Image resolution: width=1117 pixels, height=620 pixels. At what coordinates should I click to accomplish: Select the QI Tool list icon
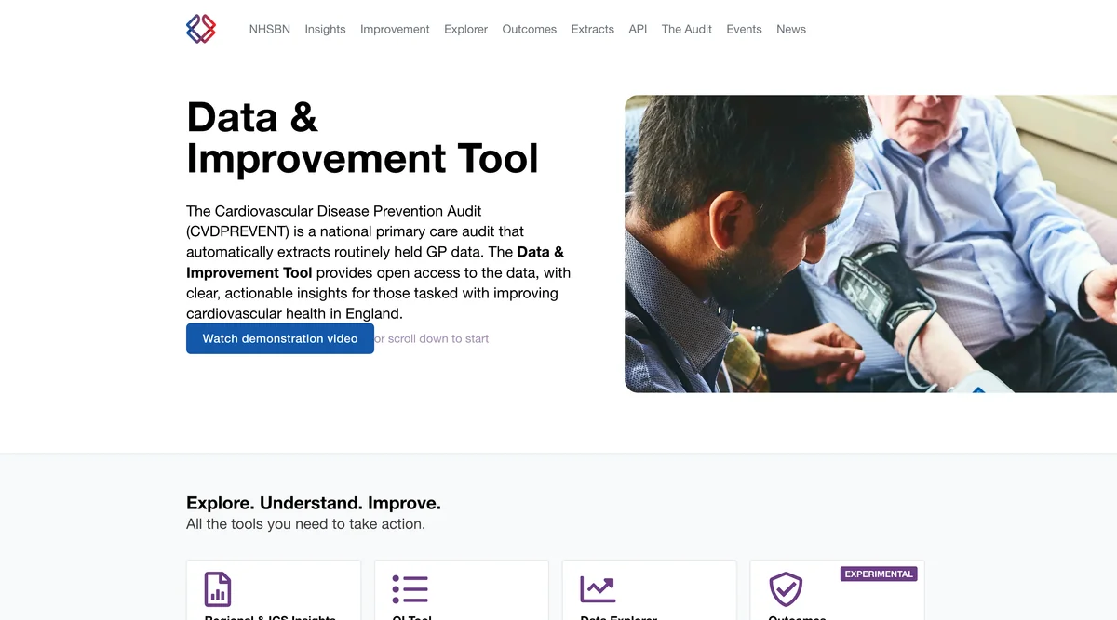(410, 589)
